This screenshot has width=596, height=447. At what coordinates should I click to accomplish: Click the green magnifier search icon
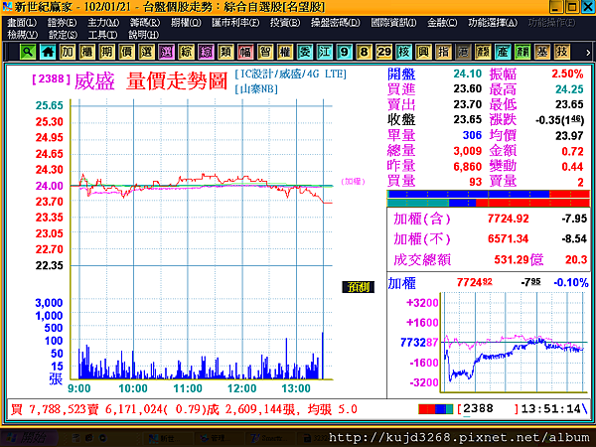point(28,52)
